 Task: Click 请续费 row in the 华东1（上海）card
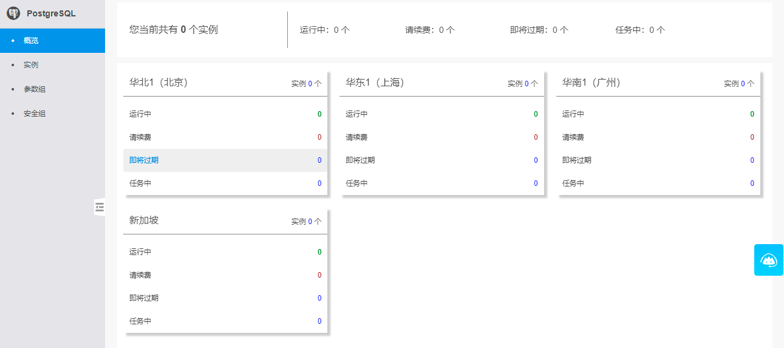[441, 137]
